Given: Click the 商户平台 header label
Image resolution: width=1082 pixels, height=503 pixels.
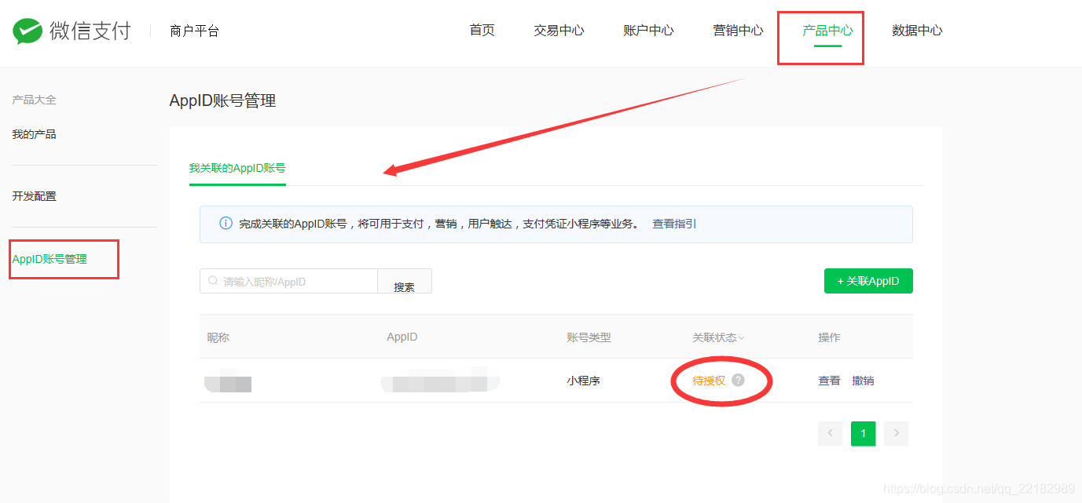Looking at the screenshot, I should (194, 31).
